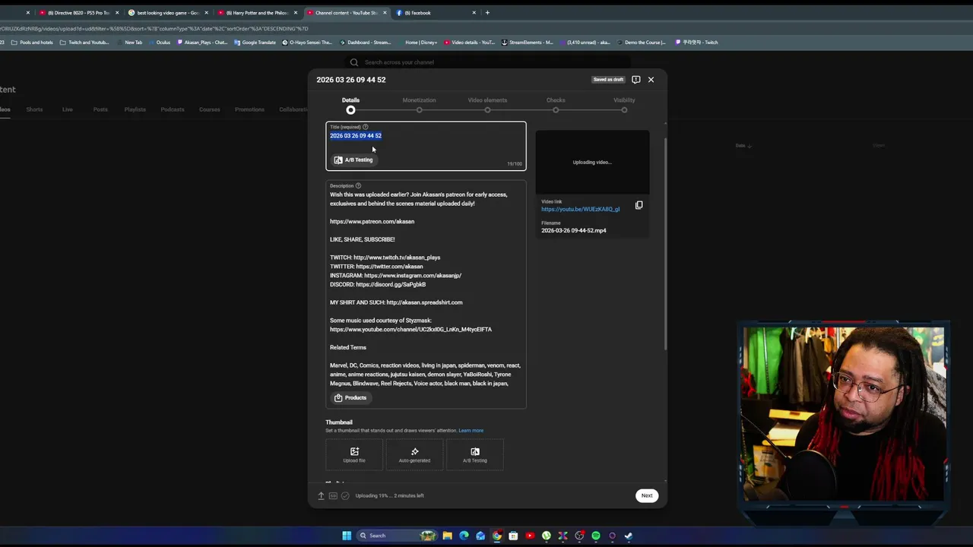
Task: Open Podcasts tab in Studio background
Action: (173, 109)
